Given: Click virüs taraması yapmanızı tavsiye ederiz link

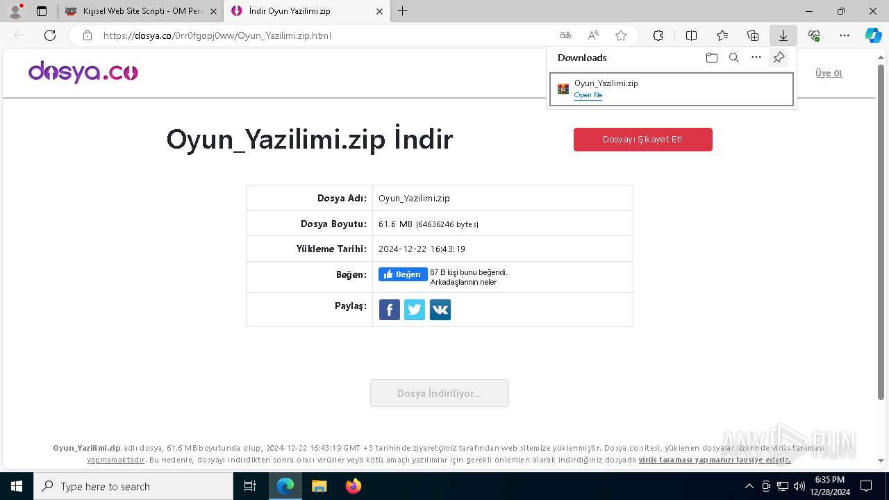Looking at the screenshot, I should click(715, 460).
